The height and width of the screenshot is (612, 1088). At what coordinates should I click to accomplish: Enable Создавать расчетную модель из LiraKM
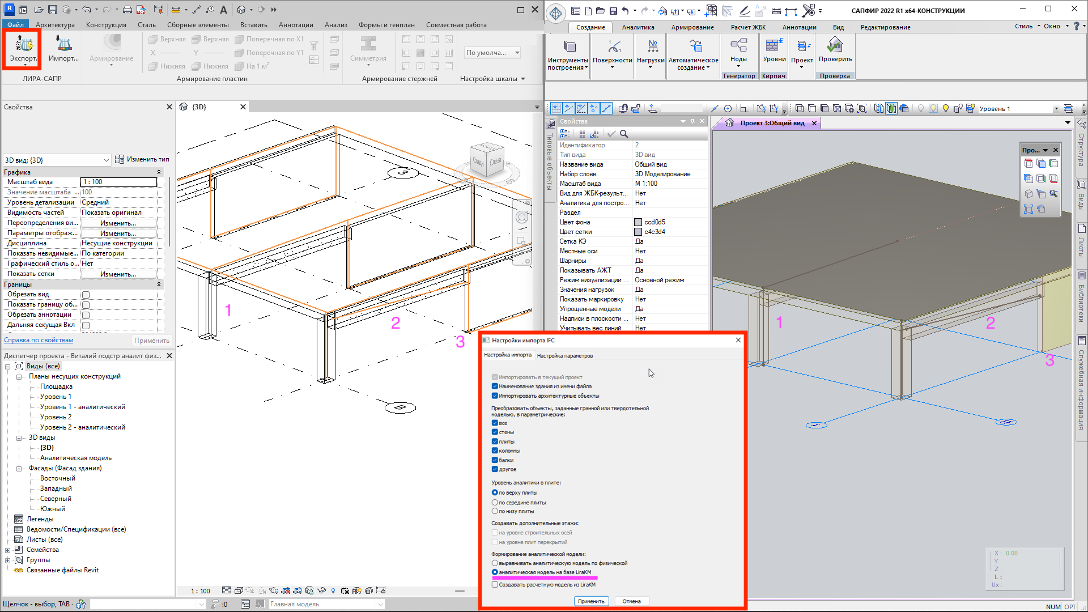tap(495, 585)
